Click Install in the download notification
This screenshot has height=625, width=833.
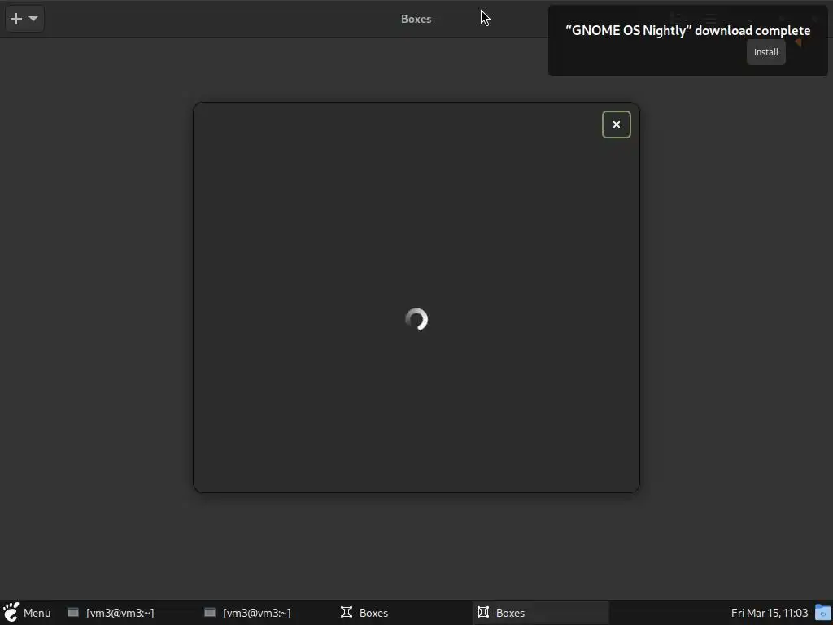click(765, 52)
